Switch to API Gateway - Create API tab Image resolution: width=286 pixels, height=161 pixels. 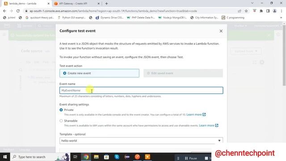pos(73,4)
